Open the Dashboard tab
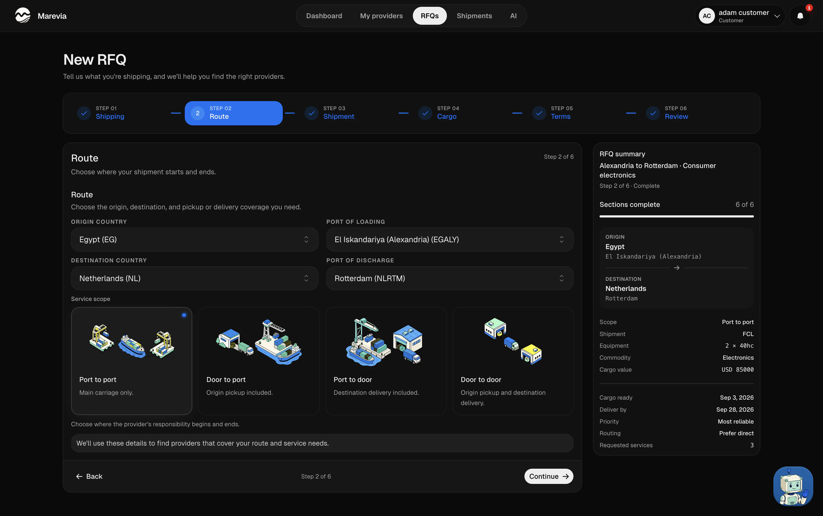 324,16
